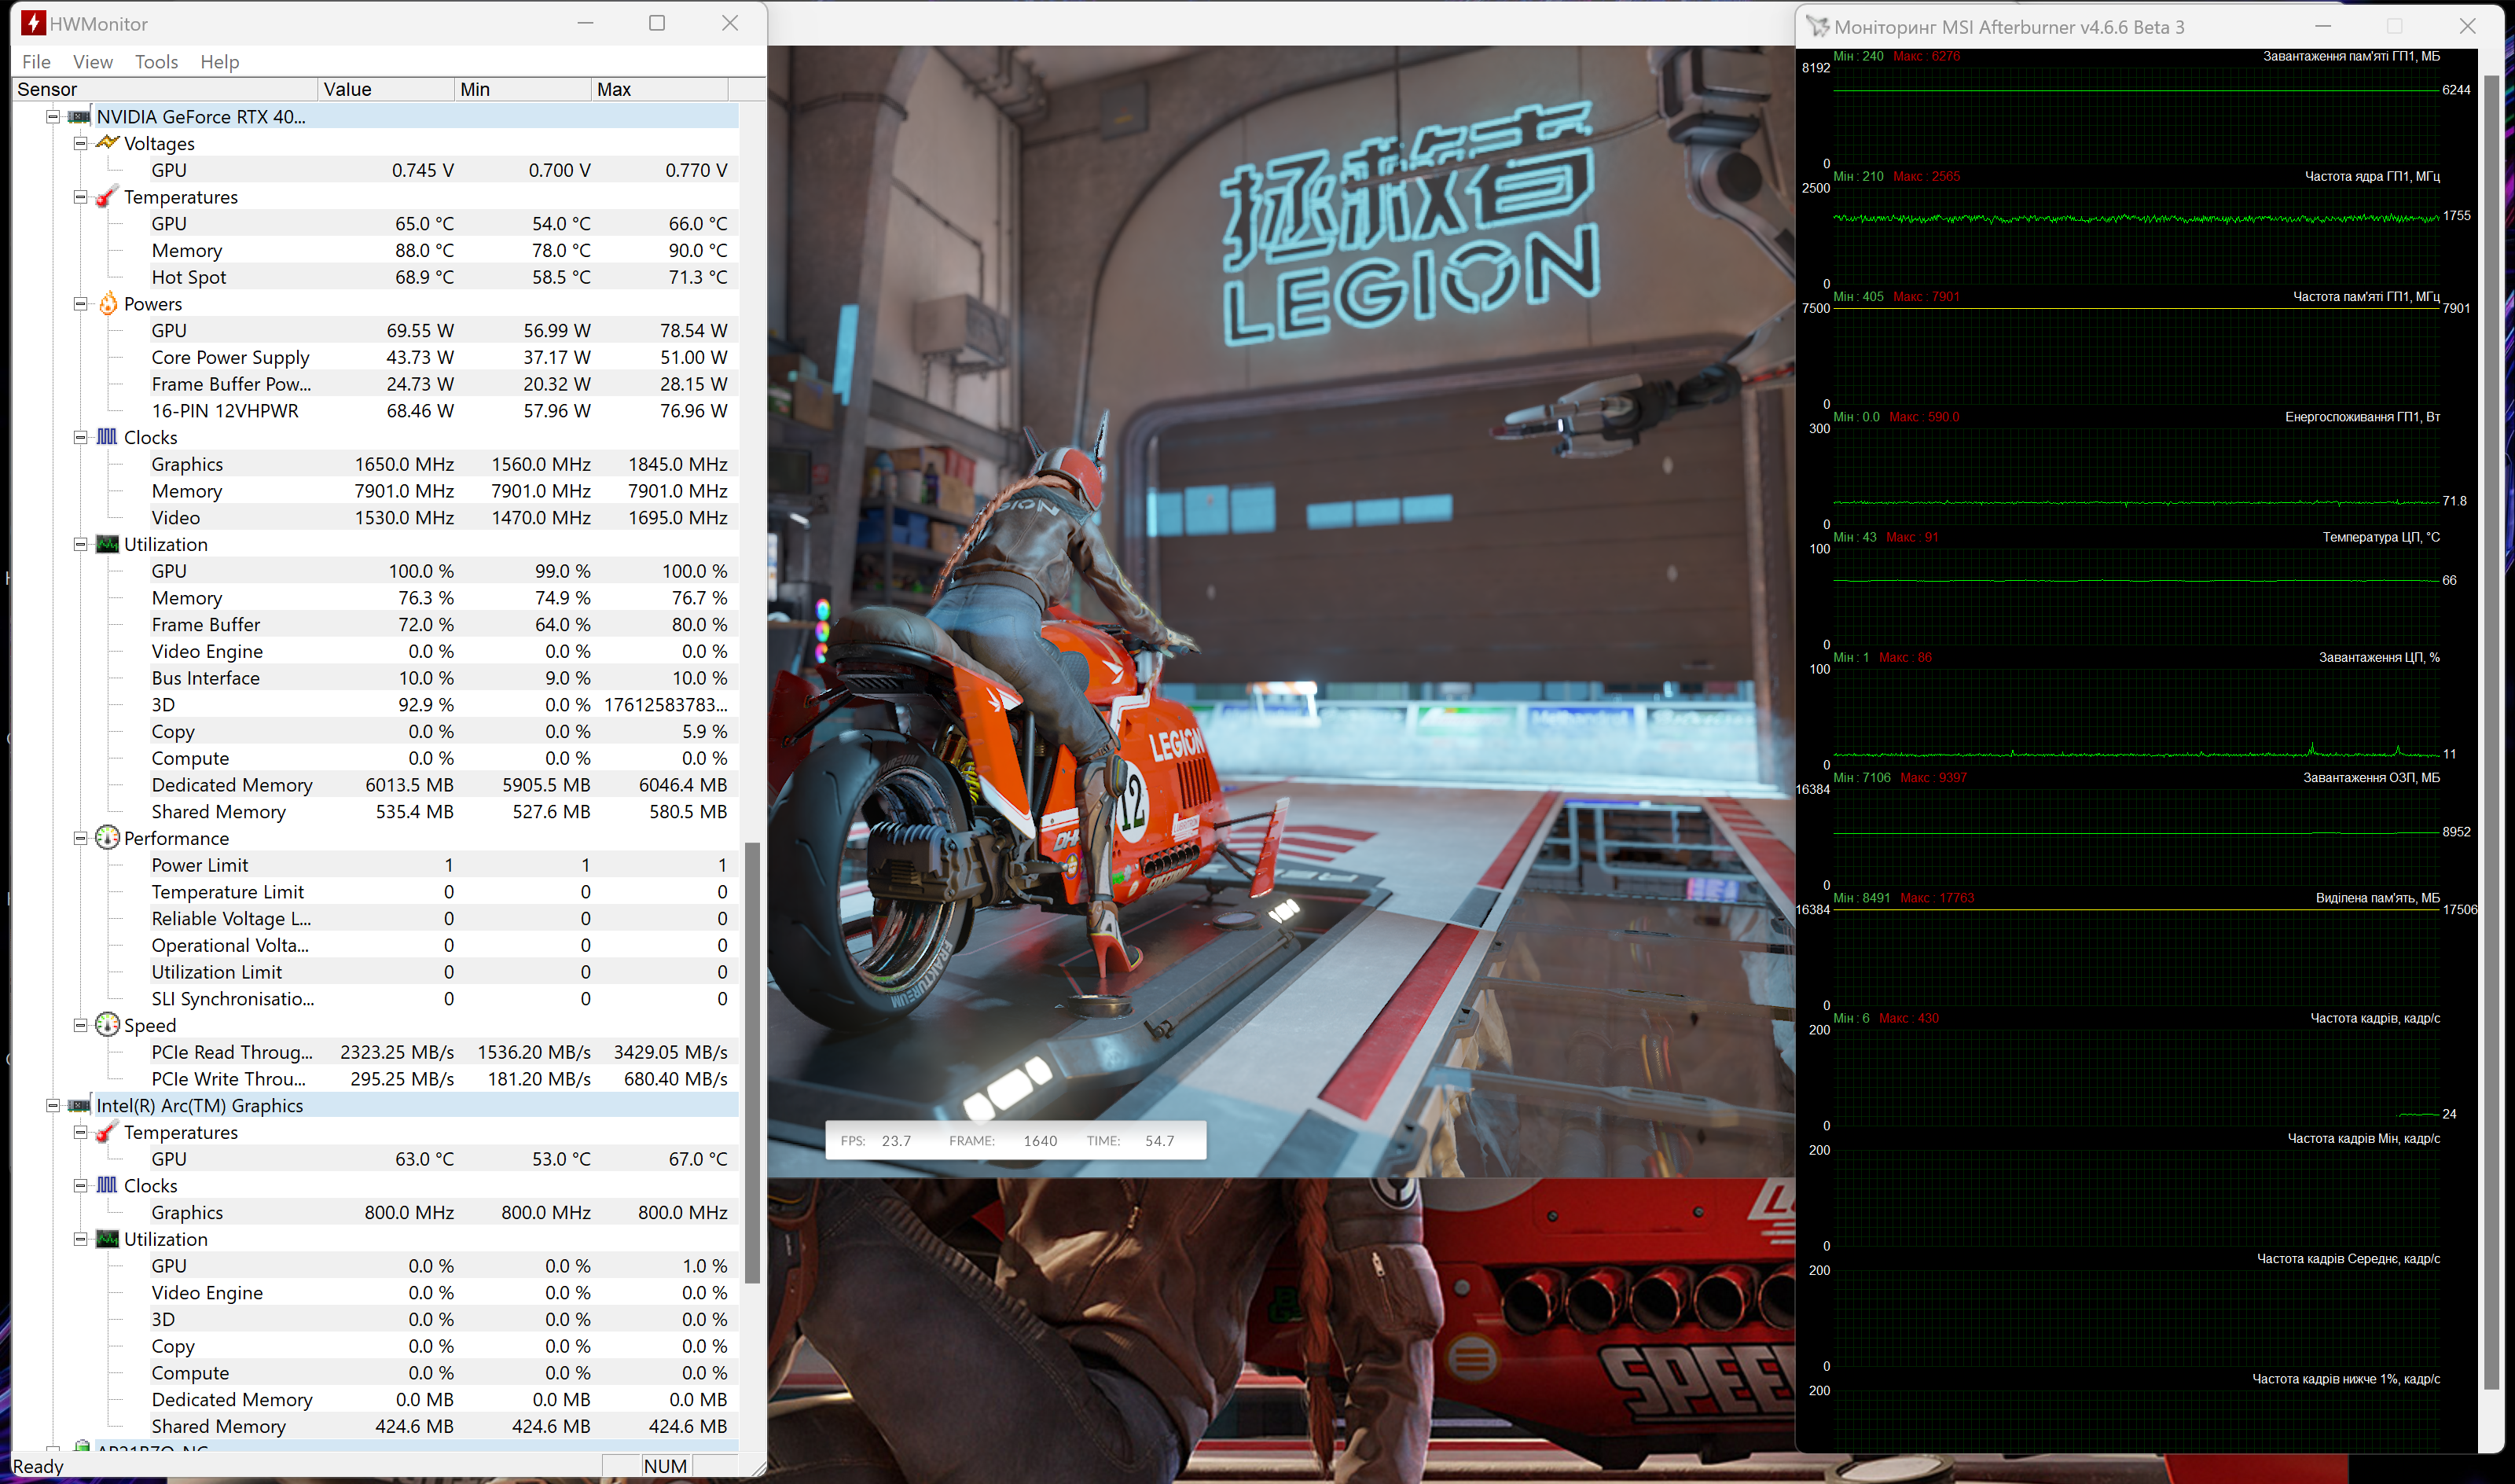Click the Performance gauge icon
Screen dimensions: 2515x1484
click(x=107, y=838)
